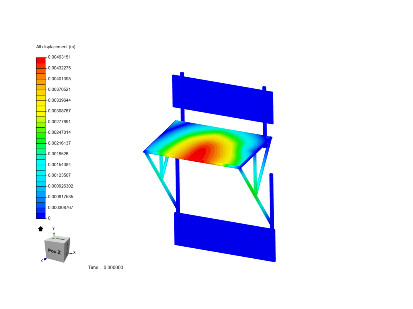Click the 'Time = 0.000000' label
This screenshot has width=413, height=309.
(106, 268)
